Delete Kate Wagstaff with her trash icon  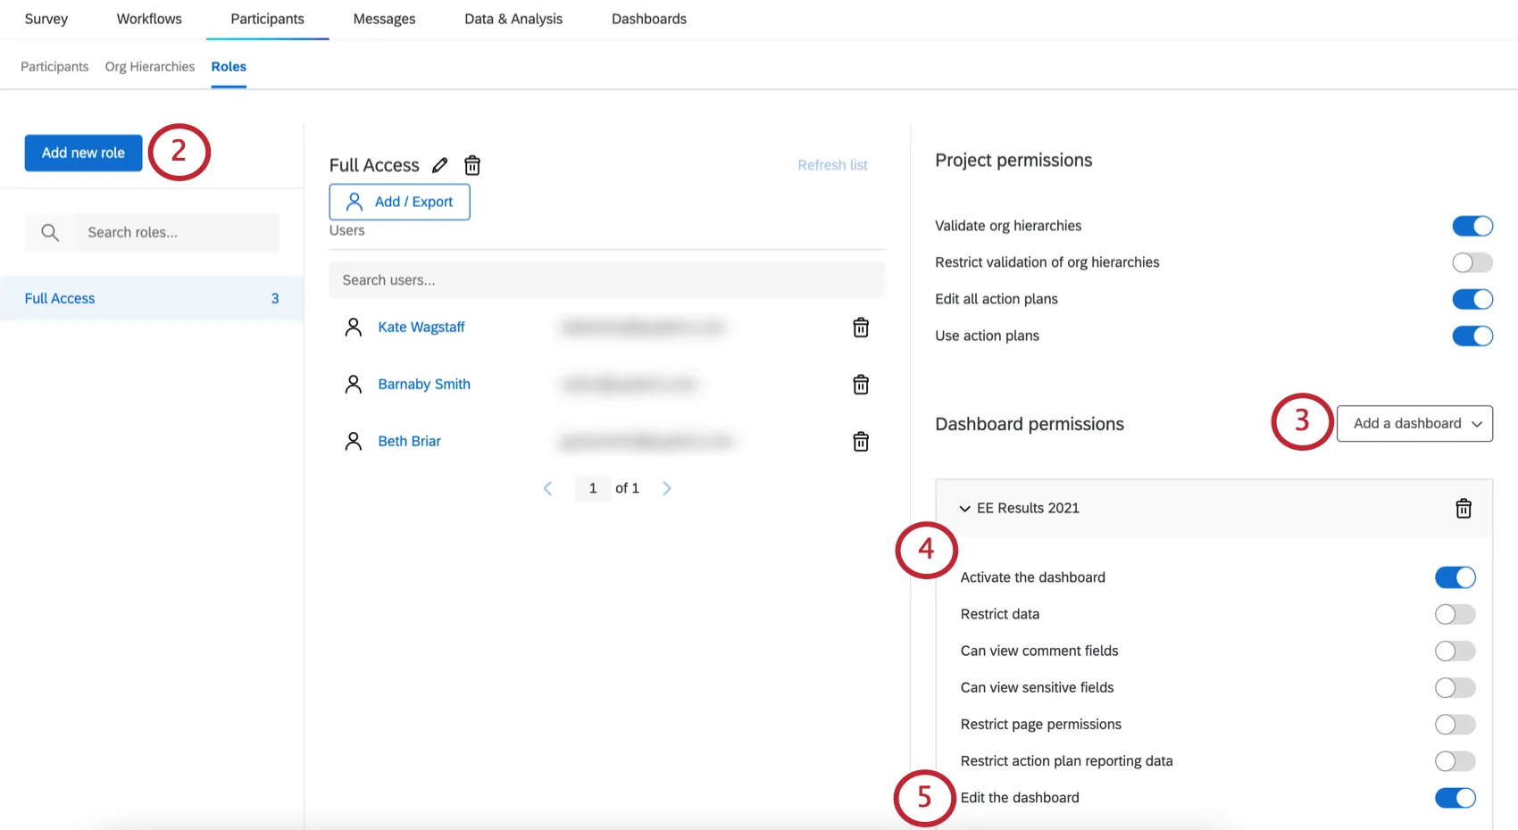[x=860, y=328]
